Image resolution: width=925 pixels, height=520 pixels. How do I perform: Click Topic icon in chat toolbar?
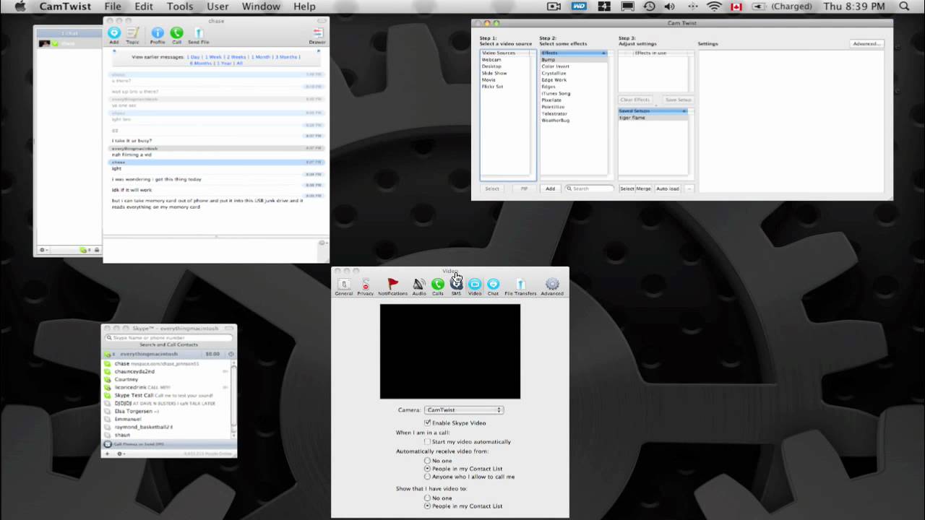click(x=133, y=35)
